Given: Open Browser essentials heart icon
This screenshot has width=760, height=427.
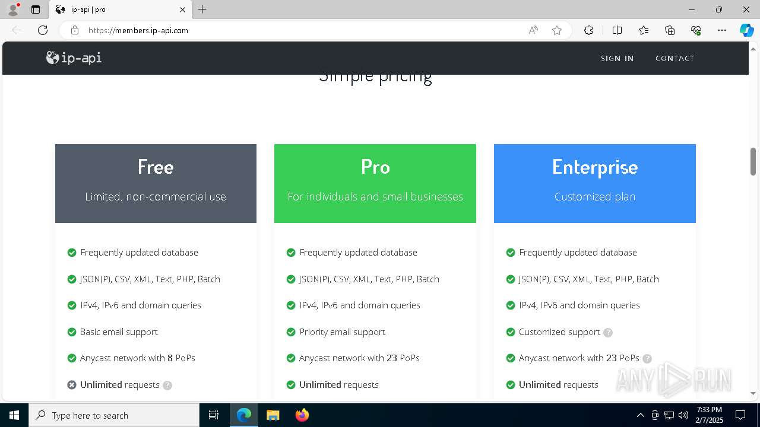Looking at the screenshot, I should (696, 30).
